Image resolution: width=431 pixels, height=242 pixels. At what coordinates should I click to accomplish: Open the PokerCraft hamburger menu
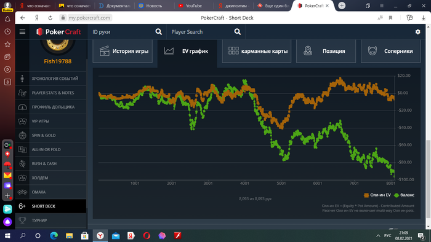22,32
